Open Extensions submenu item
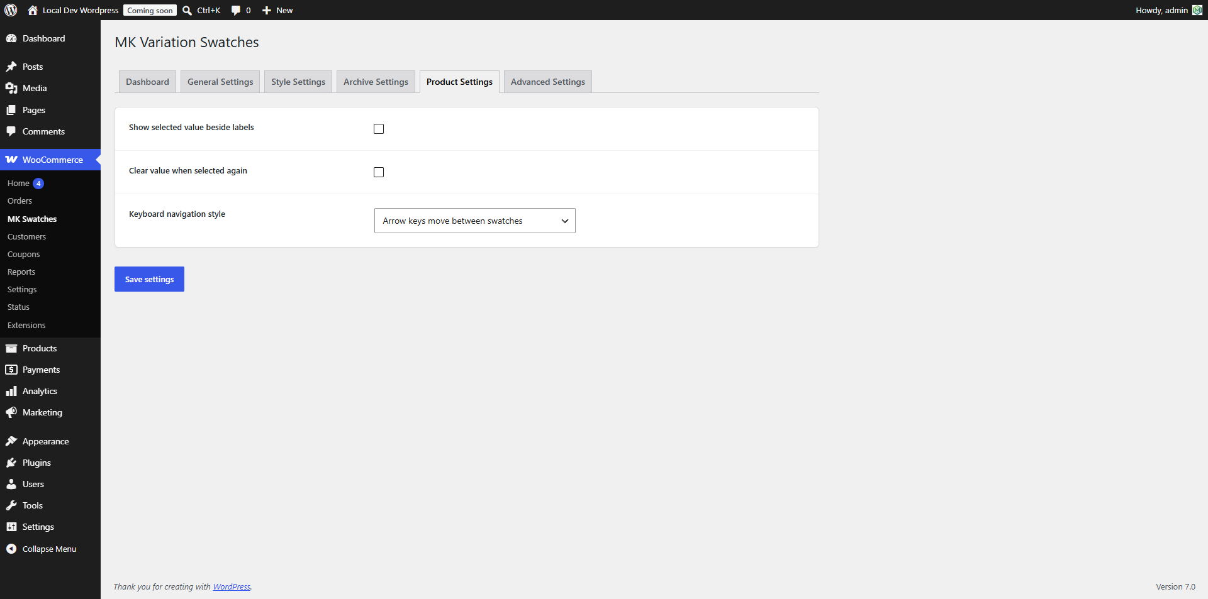 (x=26, y=326)
